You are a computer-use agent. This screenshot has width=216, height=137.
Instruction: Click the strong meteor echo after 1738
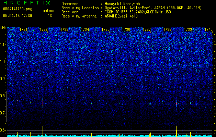176,103
